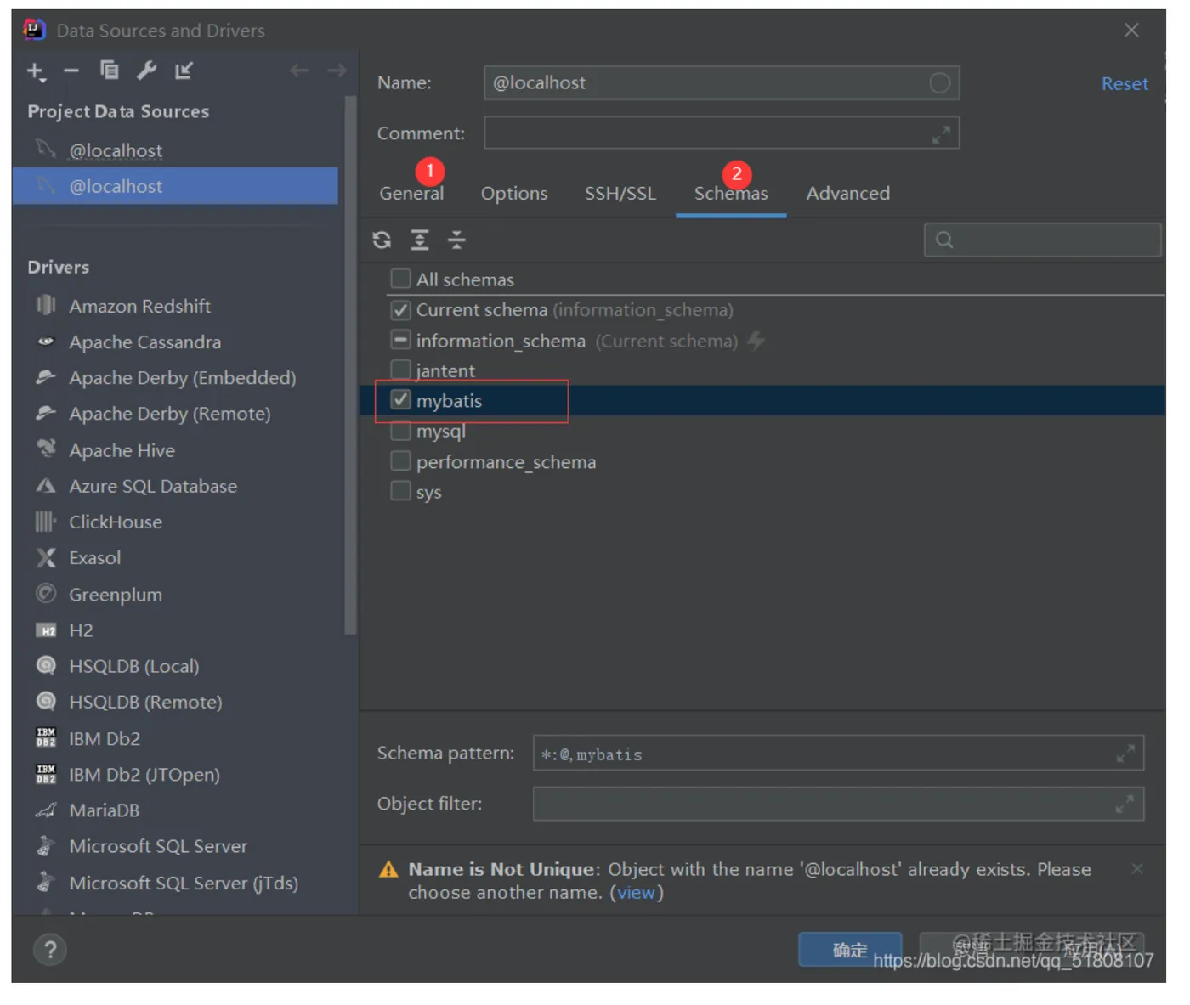
Task: Click the introspect lightning icon beside information_schema
Action: point(756,341)
